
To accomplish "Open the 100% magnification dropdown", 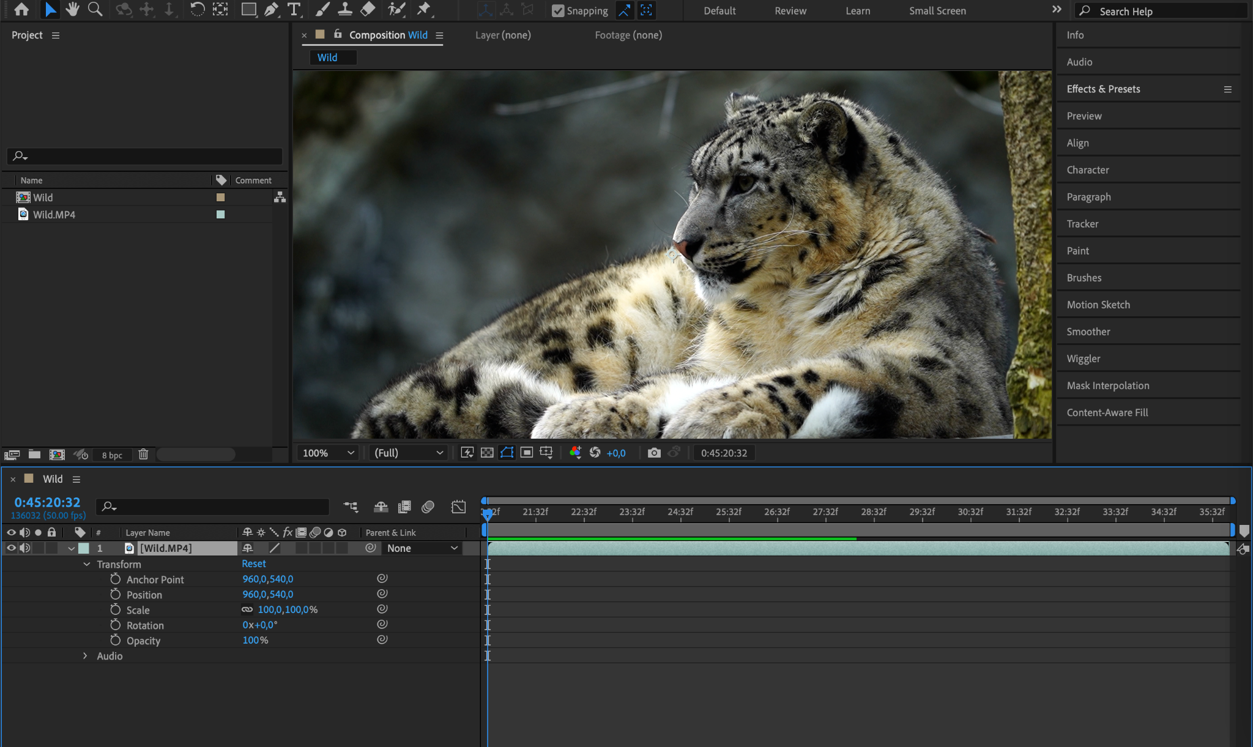I will pos(328,453).
